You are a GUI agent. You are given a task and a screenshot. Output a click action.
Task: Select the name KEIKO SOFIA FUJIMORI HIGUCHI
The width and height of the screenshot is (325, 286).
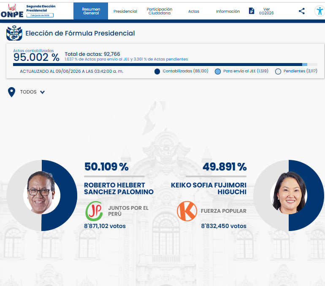pos(209,188)
